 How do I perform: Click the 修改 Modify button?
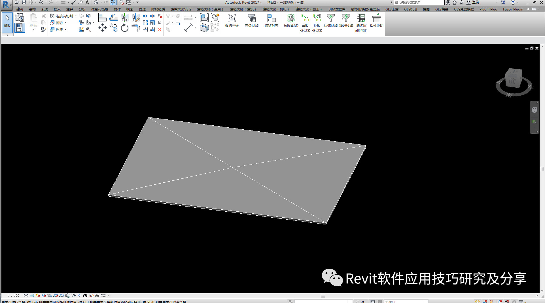click(x=7, y=21)
